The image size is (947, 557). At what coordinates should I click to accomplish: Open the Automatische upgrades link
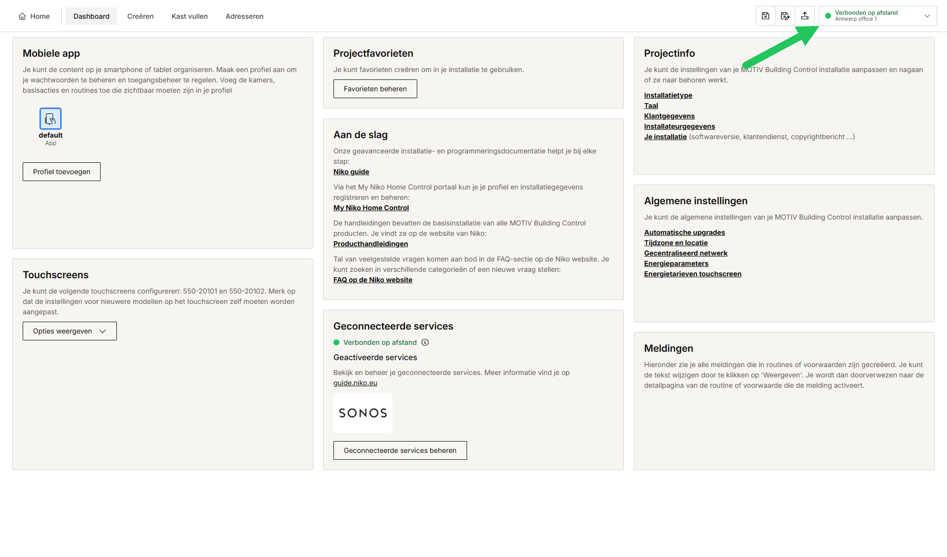[x=685, y=232]
